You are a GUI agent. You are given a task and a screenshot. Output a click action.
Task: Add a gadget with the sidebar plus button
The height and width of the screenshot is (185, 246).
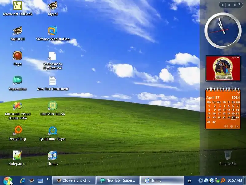pyautogui.click(x=222, y=5)
